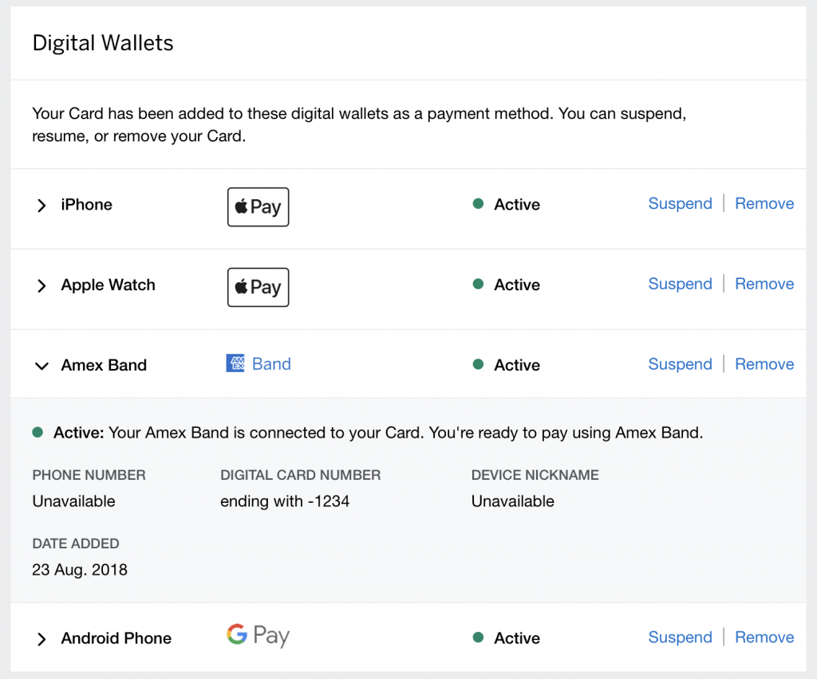Click the Amex Band logo icon

235,363
